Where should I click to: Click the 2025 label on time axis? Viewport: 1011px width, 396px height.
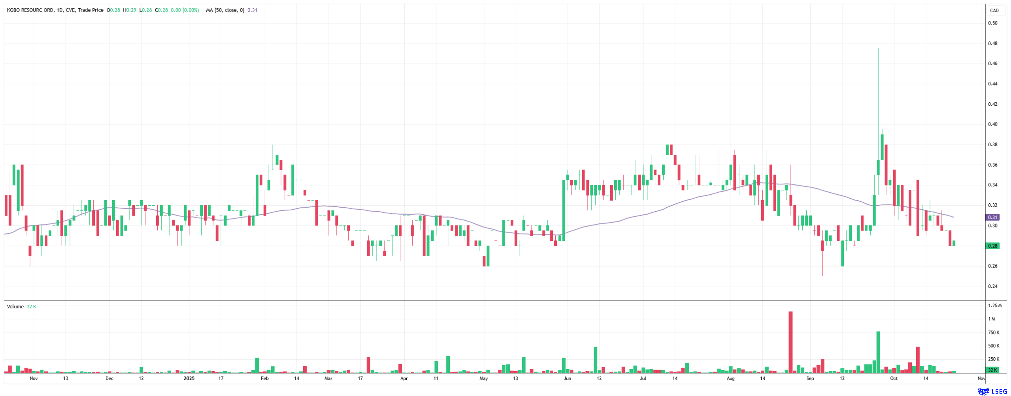point(189,379)
